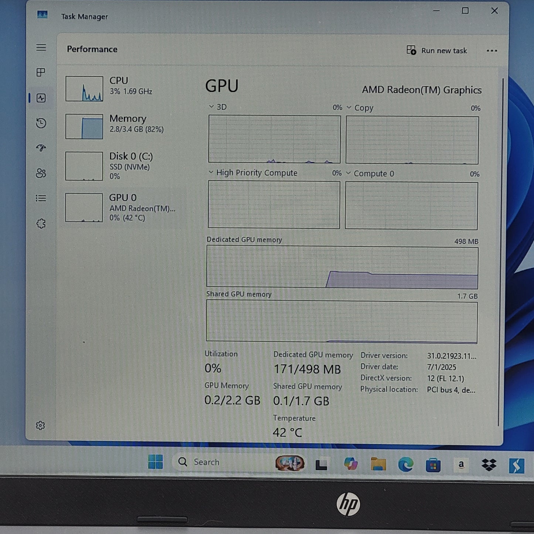Open the High Priority Compute engine dropdown
Image resolution: width=534 pixels, height=534 pixels.
211,173
